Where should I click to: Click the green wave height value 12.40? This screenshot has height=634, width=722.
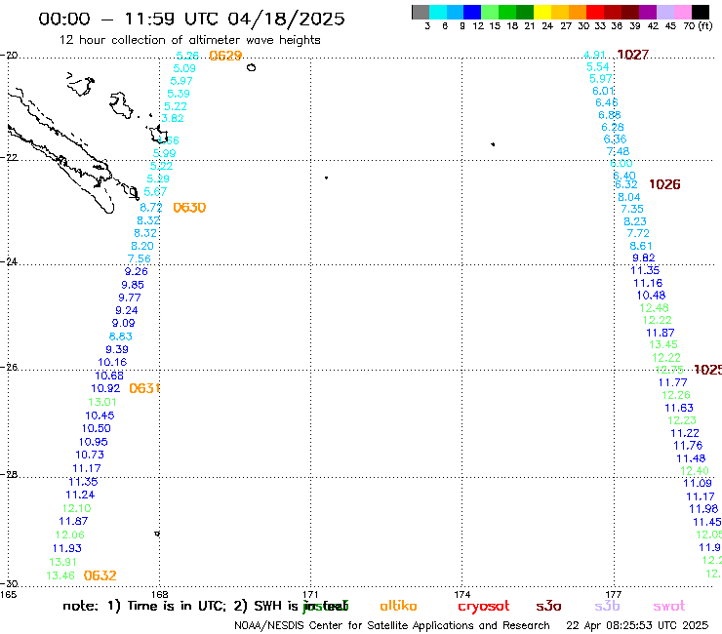(x=695, y=471)
